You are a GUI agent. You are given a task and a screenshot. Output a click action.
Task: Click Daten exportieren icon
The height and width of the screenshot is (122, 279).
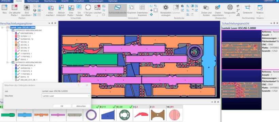218,7
